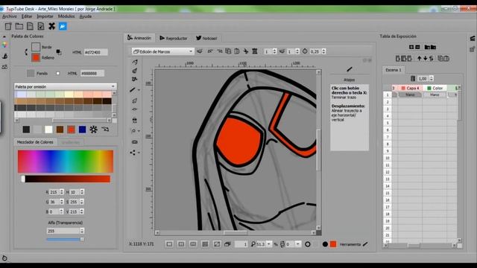Open the Paleta por omisión dropdown
477x268 pixels.
65,86
